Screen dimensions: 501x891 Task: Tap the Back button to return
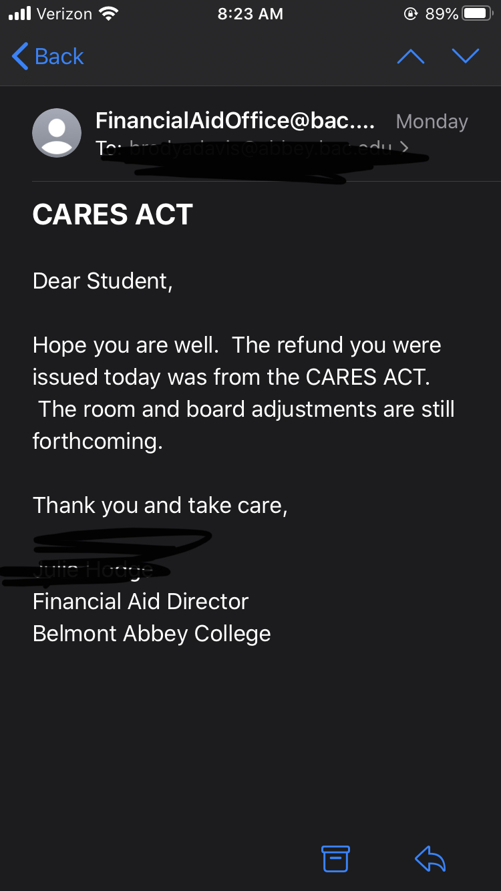coord(48,57)
